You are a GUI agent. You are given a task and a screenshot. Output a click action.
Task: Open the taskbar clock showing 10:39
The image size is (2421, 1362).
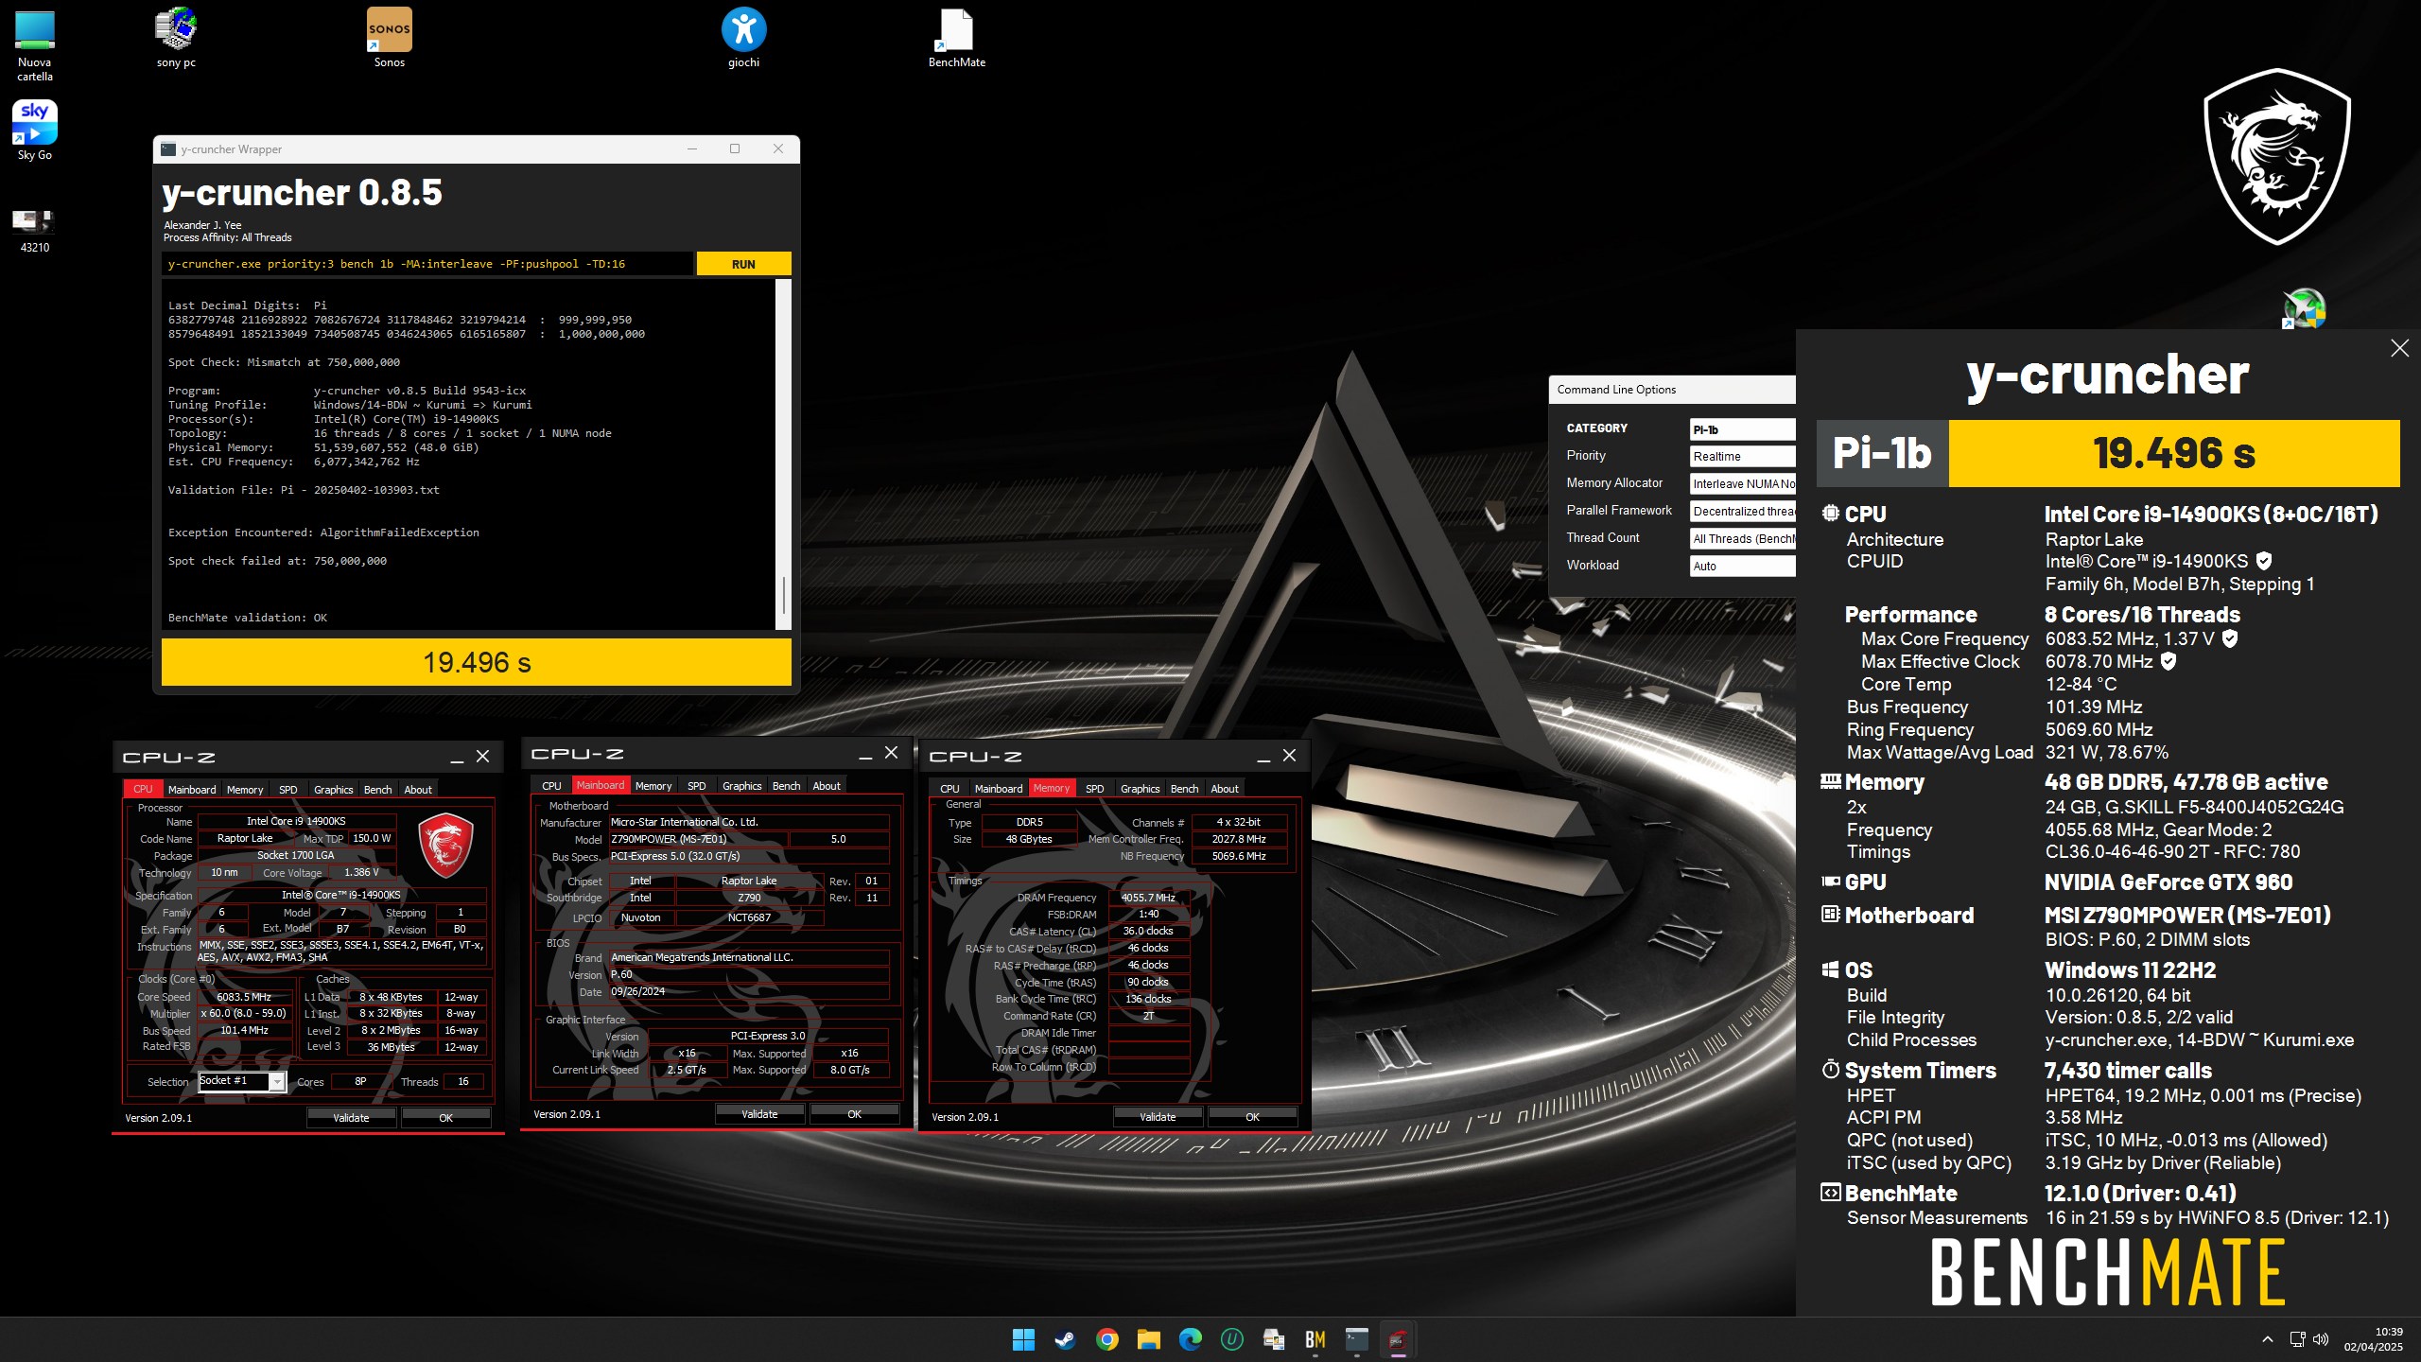2373,1339
